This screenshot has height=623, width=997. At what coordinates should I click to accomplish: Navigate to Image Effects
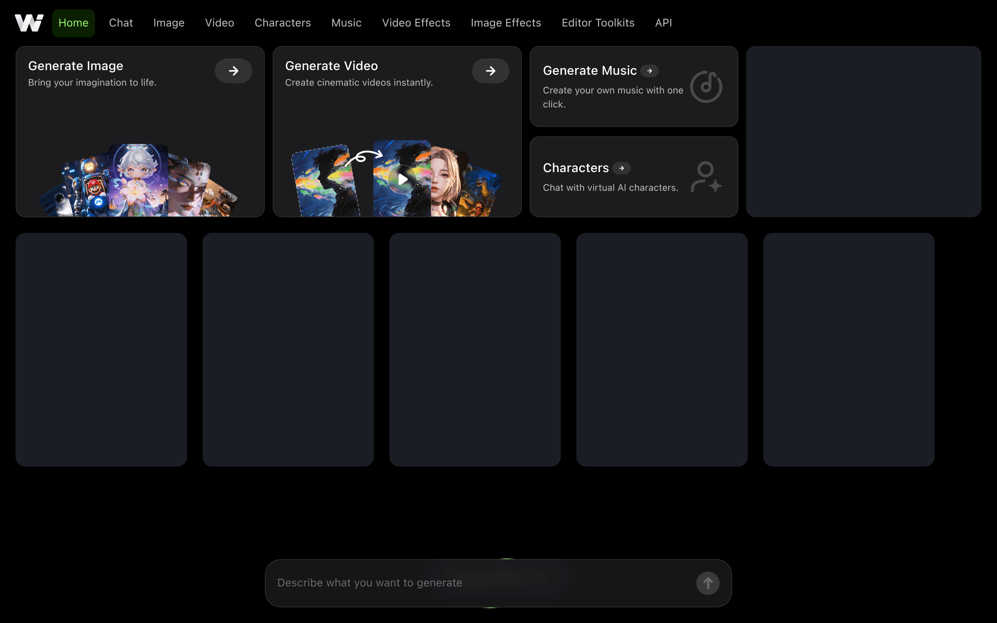point(506,23)
